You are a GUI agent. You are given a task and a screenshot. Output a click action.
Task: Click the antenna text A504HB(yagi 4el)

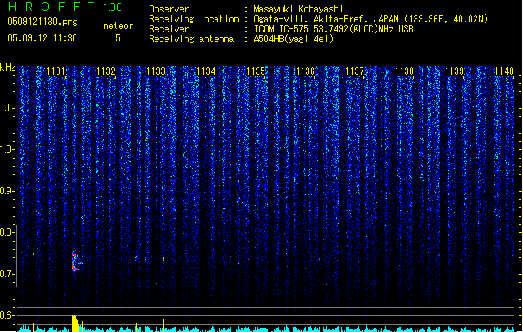click(294, 39)
